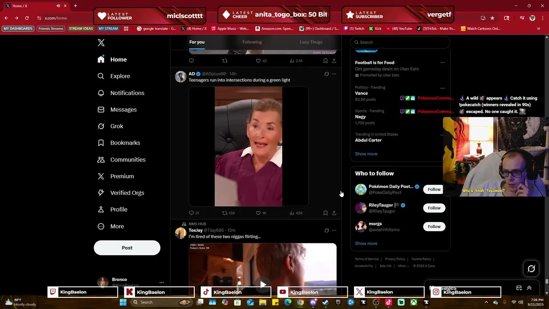Viewport: 549px width, 309px height.
Task: Open Messages from the left sidebar
Action: (118, 109)
